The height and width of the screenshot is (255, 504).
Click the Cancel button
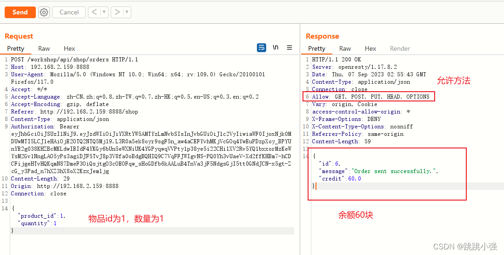click(69, 12)
